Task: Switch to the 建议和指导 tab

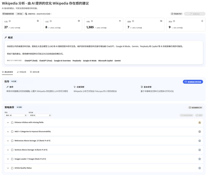Action: click(x=7, y=72)
